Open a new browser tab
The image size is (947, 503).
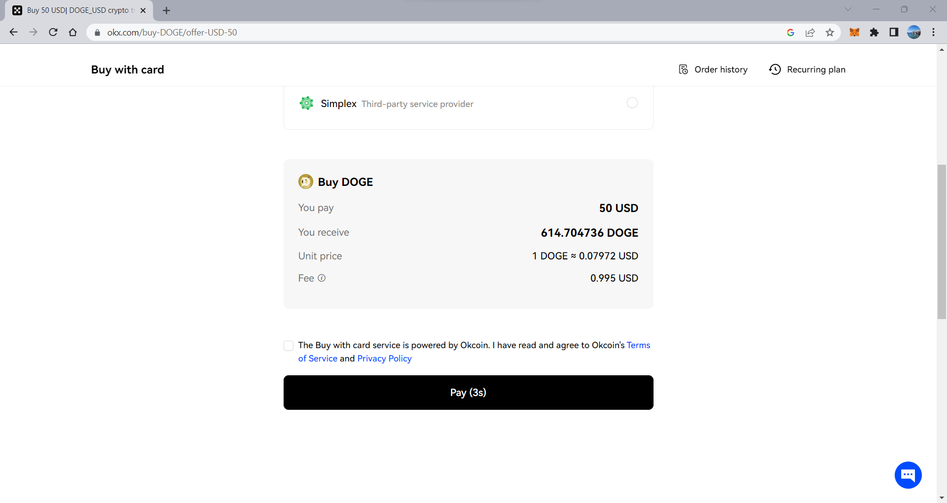click(x=166, y=10)
